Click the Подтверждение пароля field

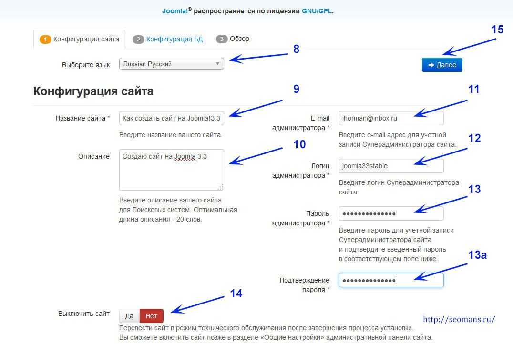tap(391, 280)
